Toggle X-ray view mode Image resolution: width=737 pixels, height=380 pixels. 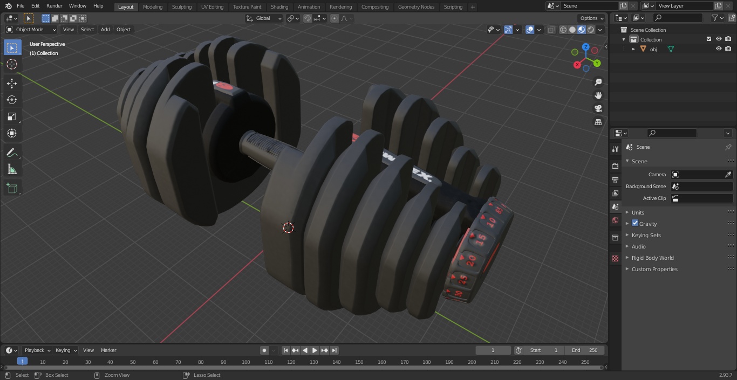[551, 30]
